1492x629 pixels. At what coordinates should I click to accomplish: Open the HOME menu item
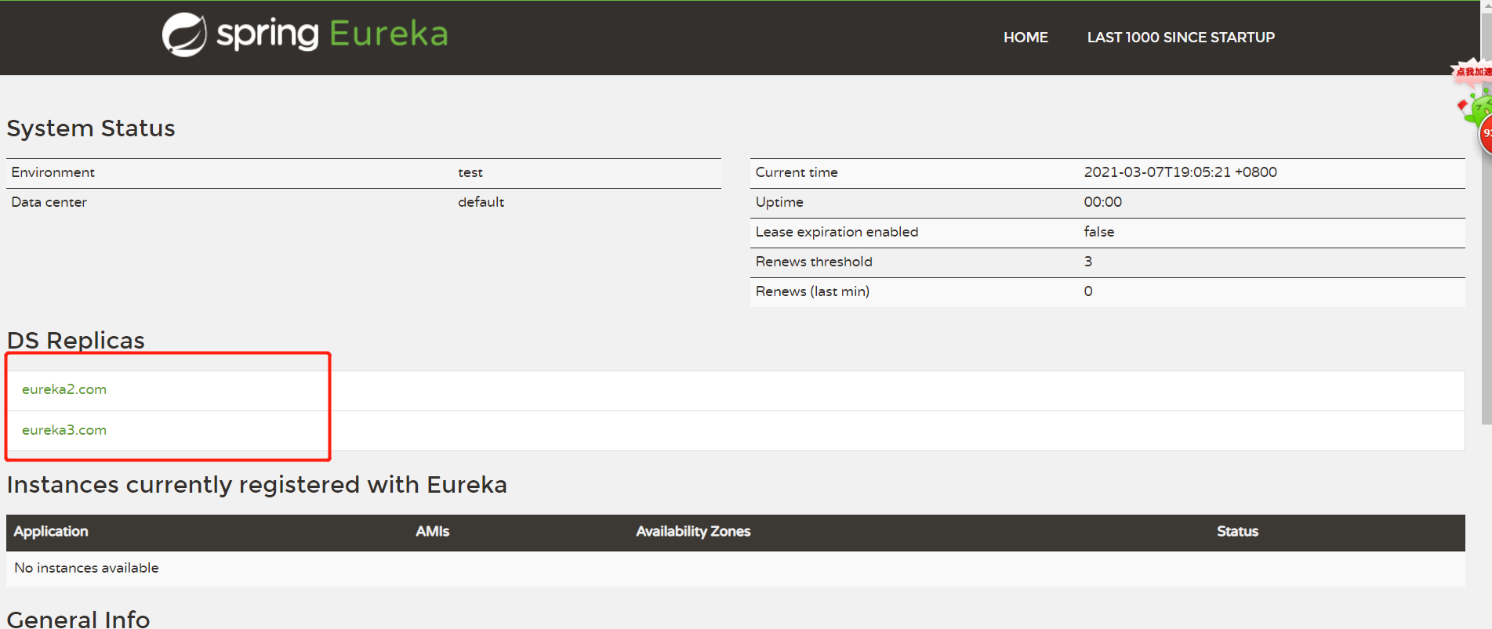tap(1026, 38)
